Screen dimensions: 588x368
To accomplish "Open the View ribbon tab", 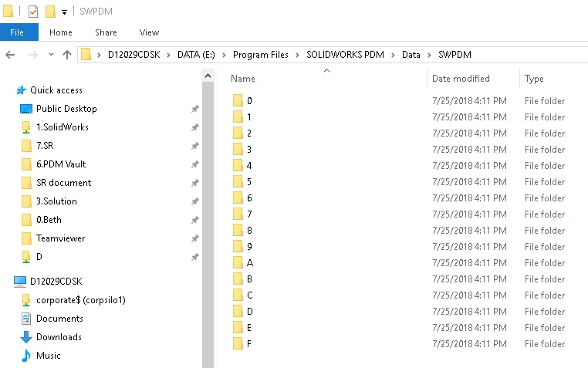I will click(149, 32).
